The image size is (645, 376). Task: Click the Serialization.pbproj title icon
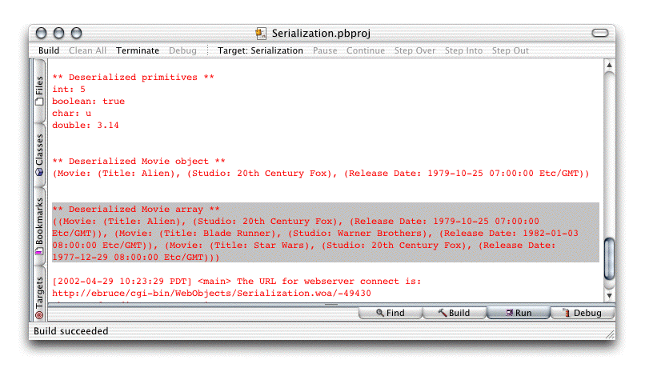261,34
